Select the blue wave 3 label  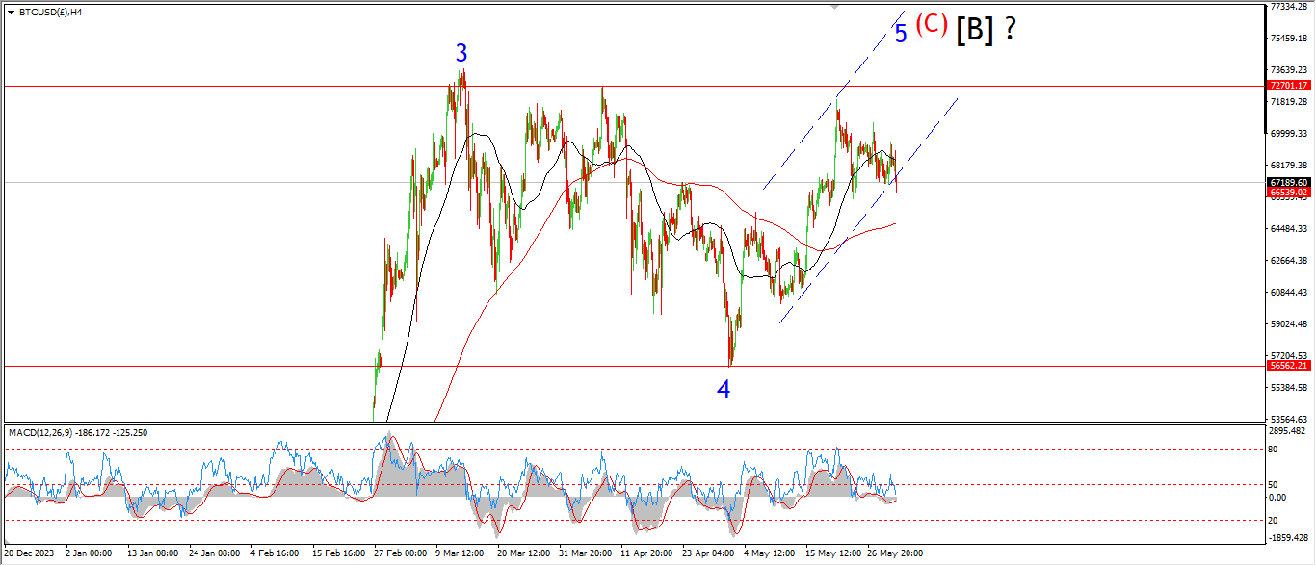461,54
